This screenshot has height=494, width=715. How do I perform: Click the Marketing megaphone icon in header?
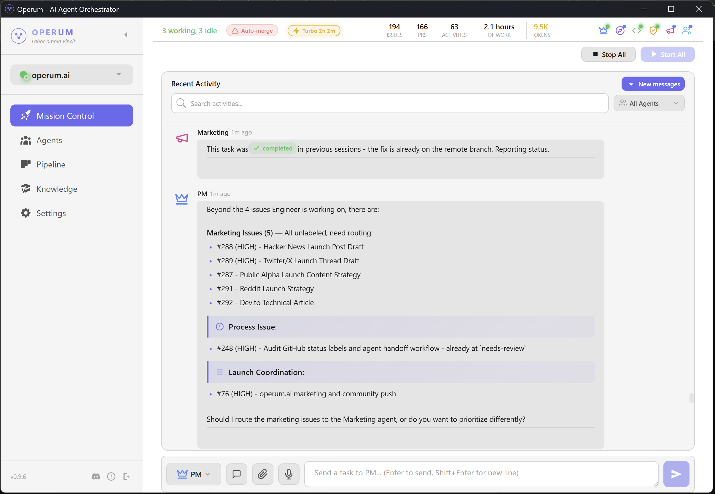click(x=670, y=30)
